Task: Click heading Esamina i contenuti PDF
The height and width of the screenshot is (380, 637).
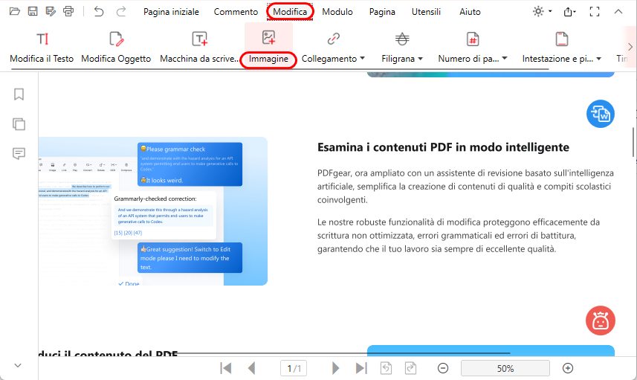Action: click(443, 147)
